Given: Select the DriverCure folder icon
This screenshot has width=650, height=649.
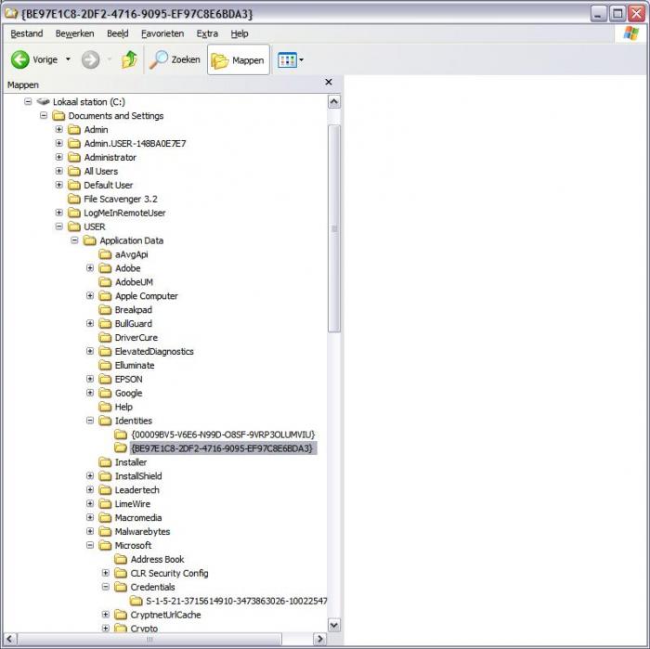Looking at the screenshot, I should [x=105, y=337].
